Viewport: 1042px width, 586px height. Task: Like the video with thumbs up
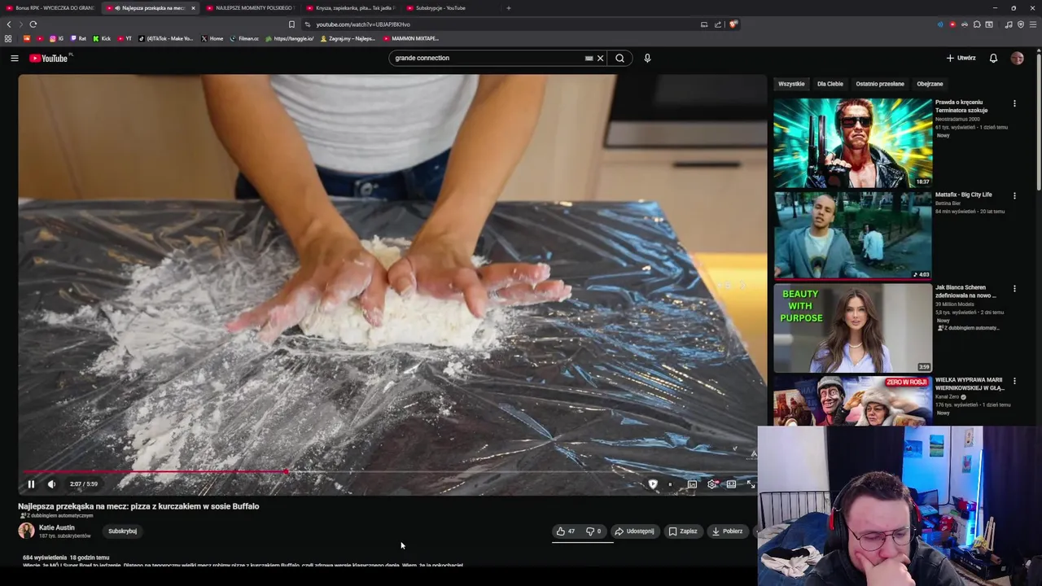[566, 531]
